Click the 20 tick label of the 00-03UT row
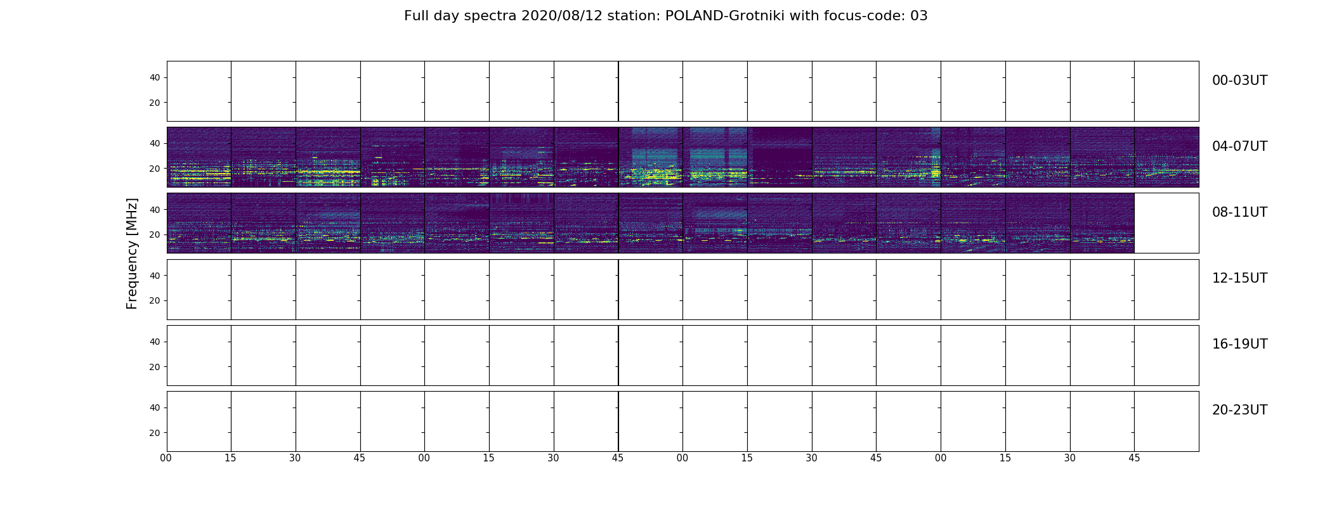 coord(154,103)
